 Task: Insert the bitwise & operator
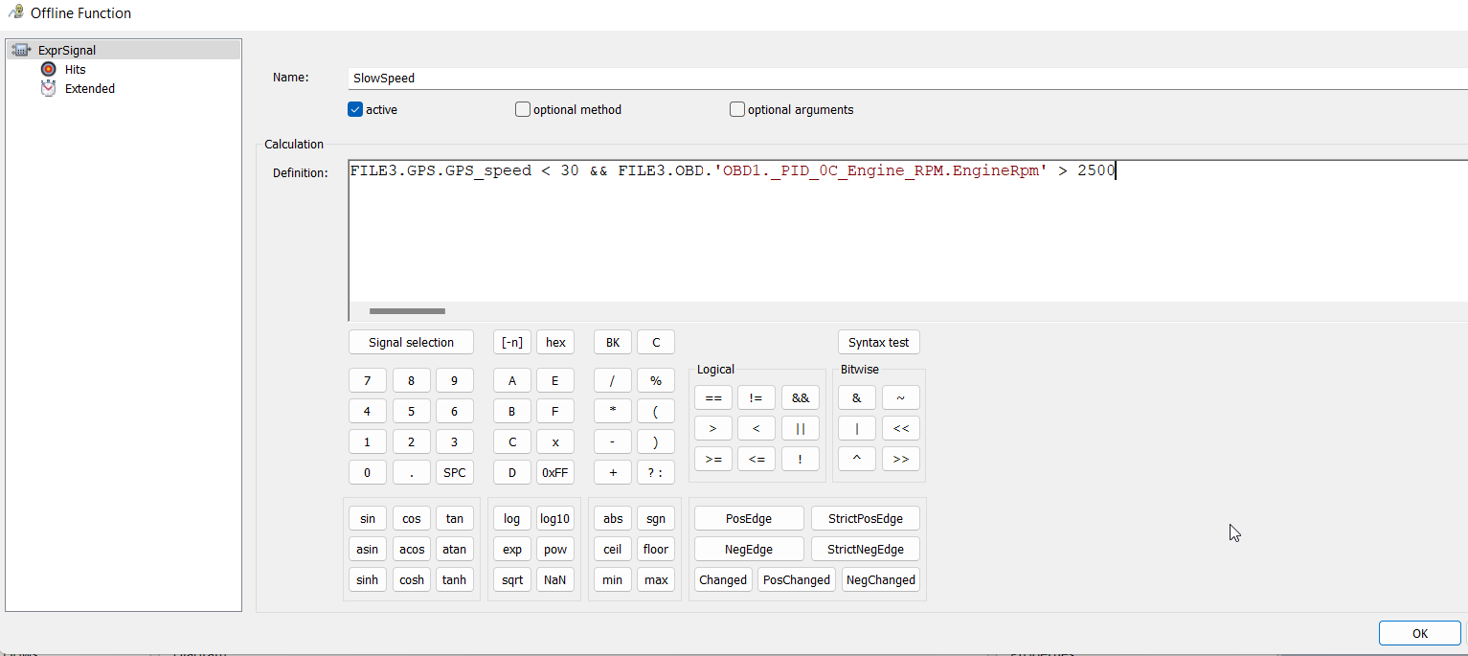point(857,397)
